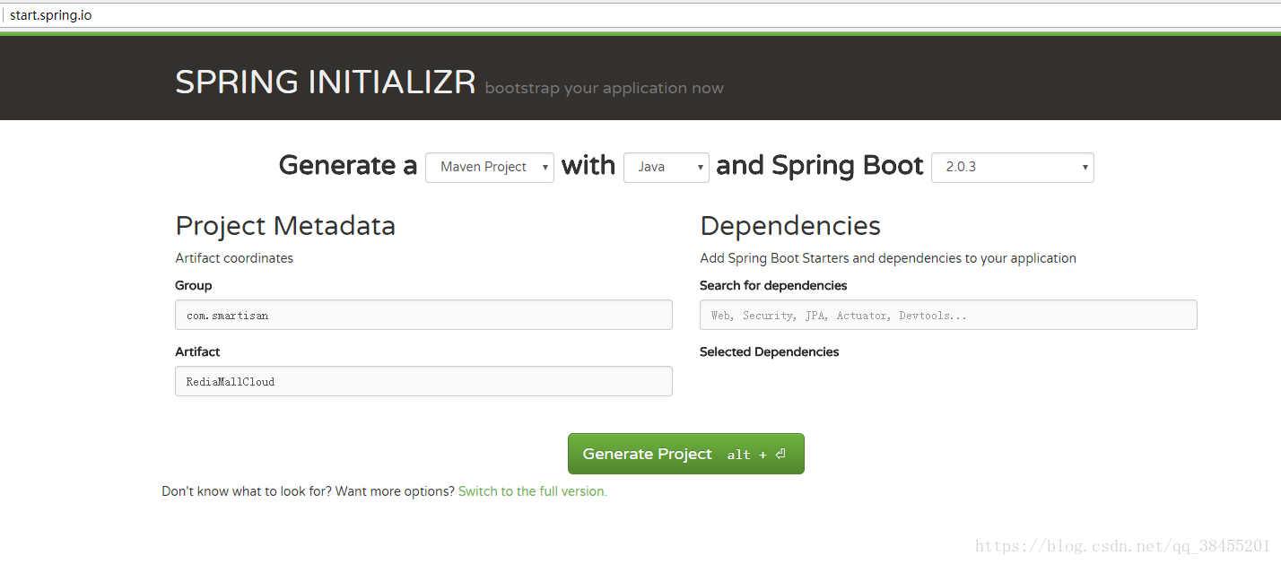Click the Generate Project button
The image size is (1281, 564).
[686, 454]
